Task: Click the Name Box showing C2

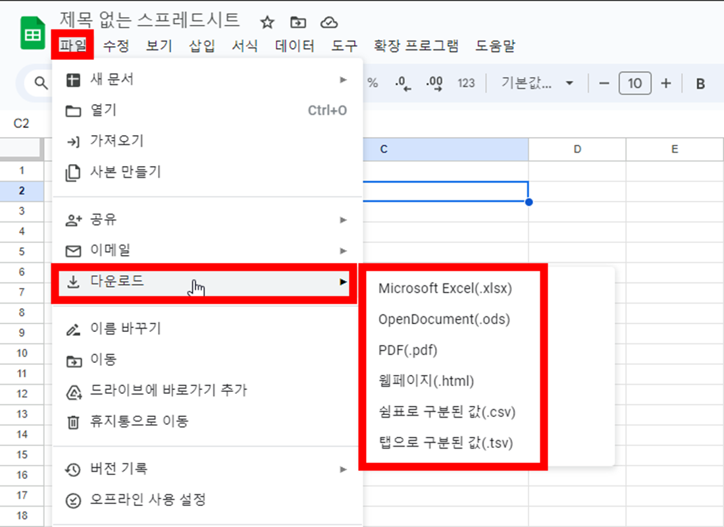Action: click(x=21, y=123)
